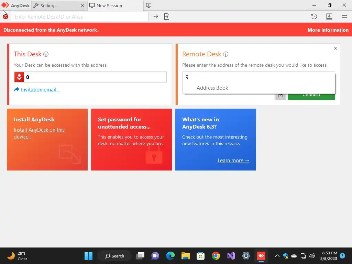
Task: Close the Settings tab
Action: pyautogui.click(x=82, y=5)
